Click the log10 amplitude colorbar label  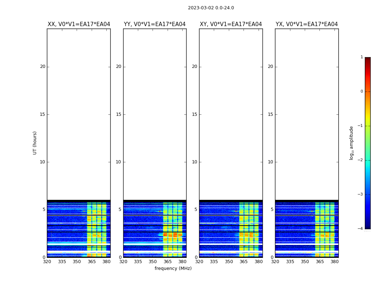point(351,143)
